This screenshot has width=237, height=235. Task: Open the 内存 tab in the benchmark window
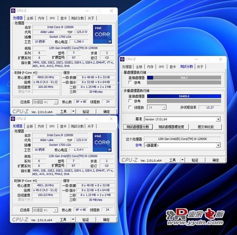point(150,67)
